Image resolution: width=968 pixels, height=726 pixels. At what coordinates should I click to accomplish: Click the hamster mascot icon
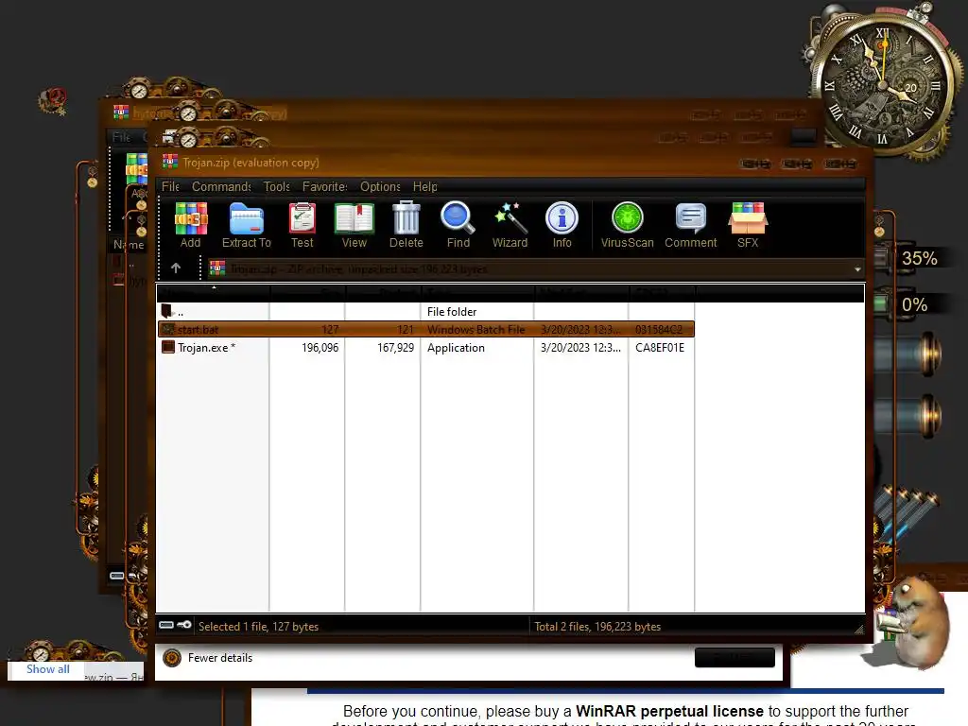click(x=910, y=622)
